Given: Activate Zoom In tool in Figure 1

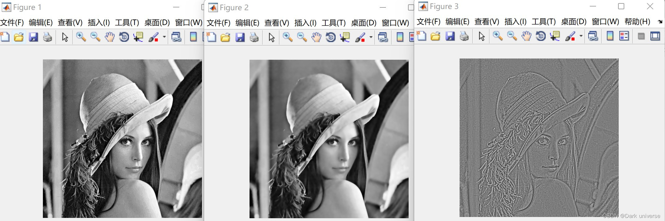Looking at the screenshot, I should 81,37.
